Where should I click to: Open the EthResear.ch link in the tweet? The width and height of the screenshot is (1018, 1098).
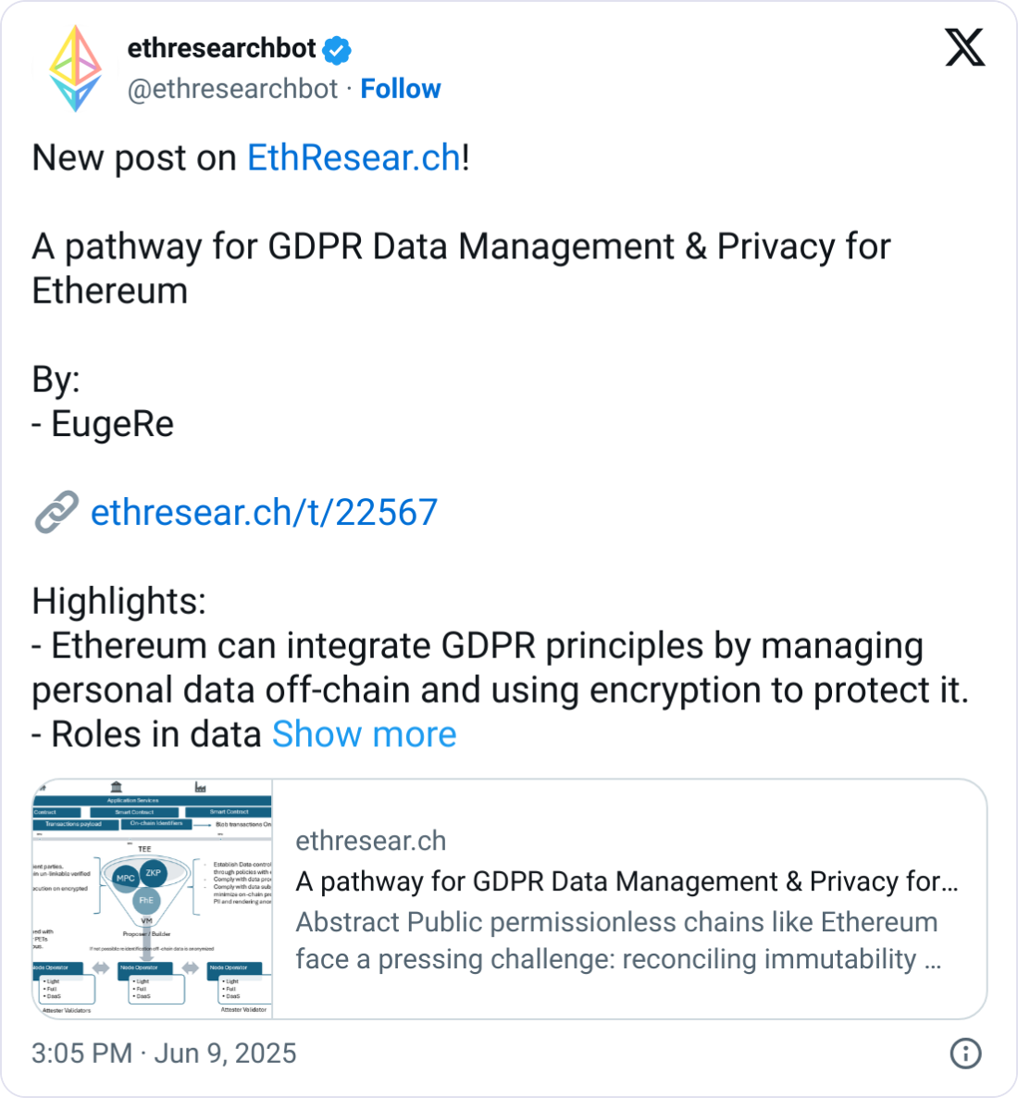click(354, 157)
